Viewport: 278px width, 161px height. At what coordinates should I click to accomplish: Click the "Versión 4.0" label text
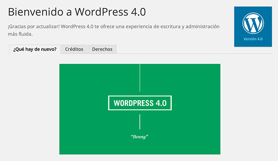(253, 39)
